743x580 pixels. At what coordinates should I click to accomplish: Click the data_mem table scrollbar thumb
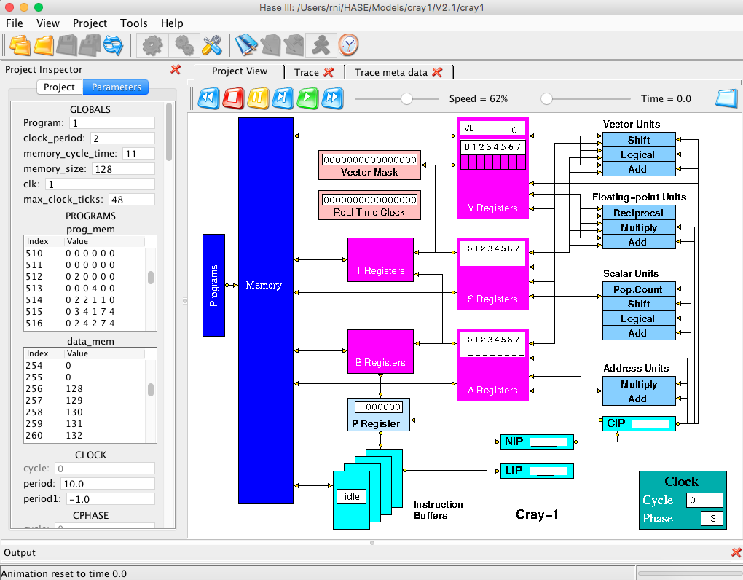[151, 390]
